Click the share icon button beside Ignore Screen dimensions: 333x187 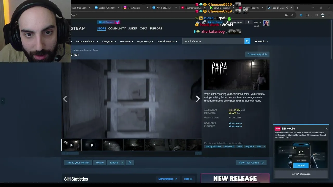point(130,163)
